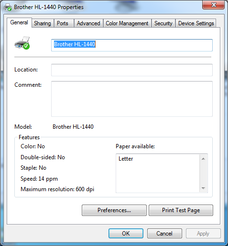Switch to the General tab
The height and width of the screenshot is (246, 228).
19,22
